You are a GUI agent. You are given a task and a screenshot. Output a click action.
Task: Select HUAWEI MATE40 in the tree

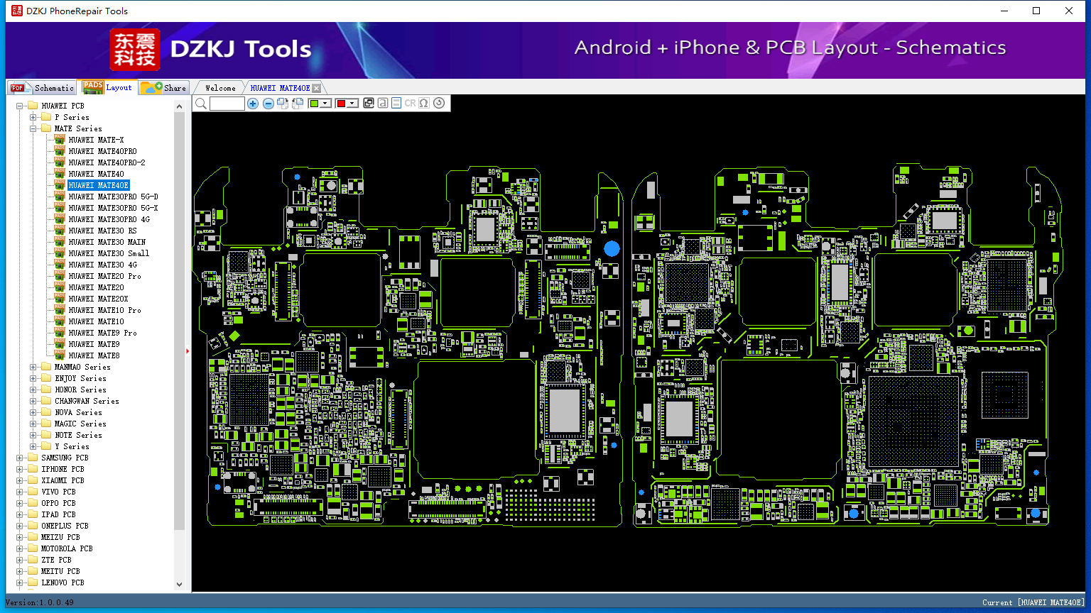96,174
